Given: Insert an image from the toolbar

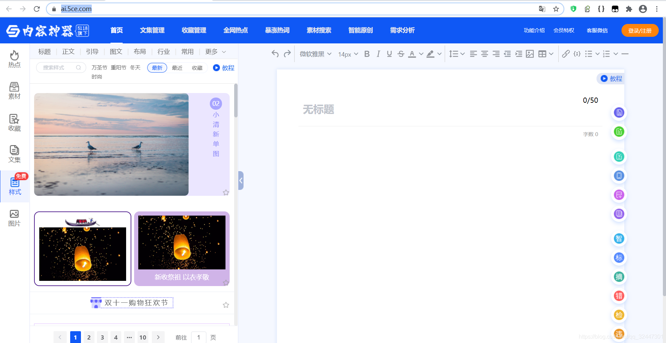Looking at the screenshot, I should (x=530, y=54).
